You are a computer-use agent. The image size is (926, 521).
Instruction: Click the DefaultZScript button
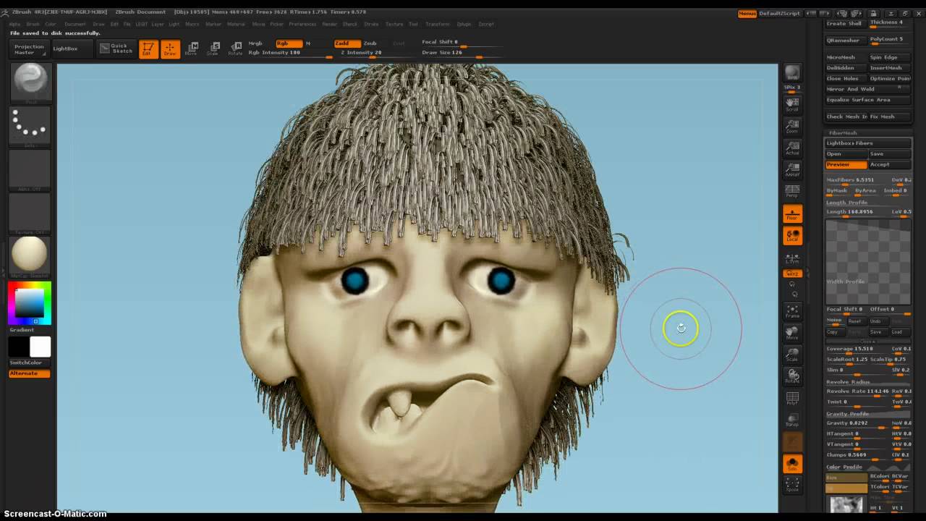[780, 14]
